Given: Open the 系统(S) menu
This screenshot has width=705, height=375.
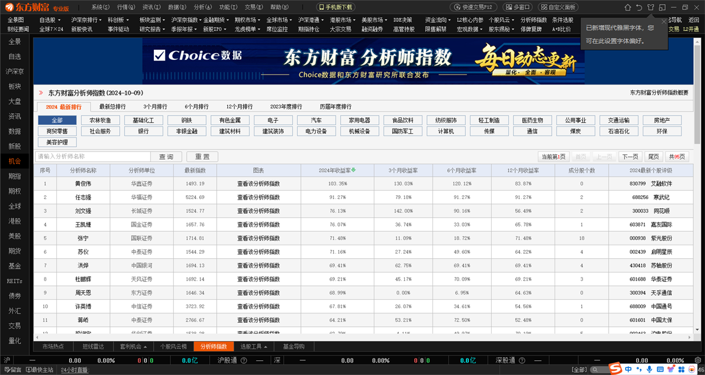Looking at the screenshot, I should click(x=101, y=7).
